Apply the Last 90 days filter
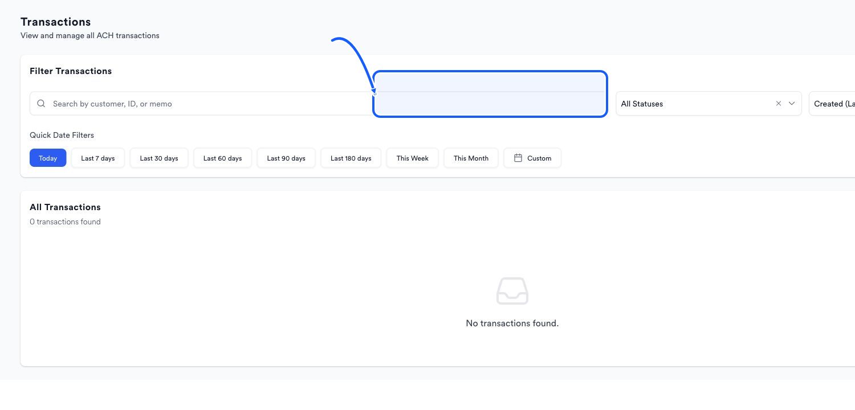The height and width of the screenshot is (410, 855). pyautogui.click(x=286, y=158)
